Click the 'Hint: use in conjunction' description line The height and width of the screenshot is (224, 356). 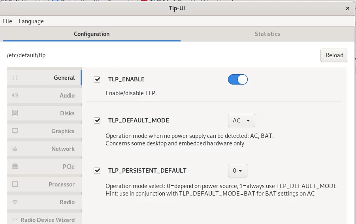[x=210, y=194]
